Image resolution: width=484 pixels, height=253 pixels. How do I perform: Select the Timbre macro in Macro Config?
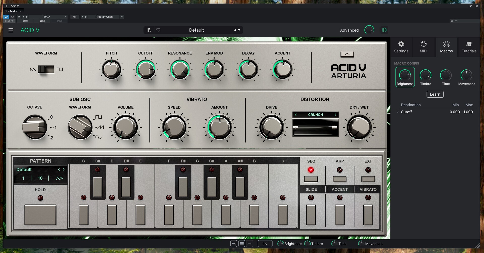point(426,77)
